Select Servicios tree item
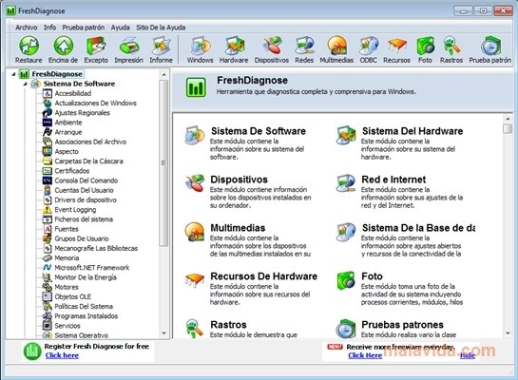The width and height of the screenshot is (518, 380). (x=67, y=326)
